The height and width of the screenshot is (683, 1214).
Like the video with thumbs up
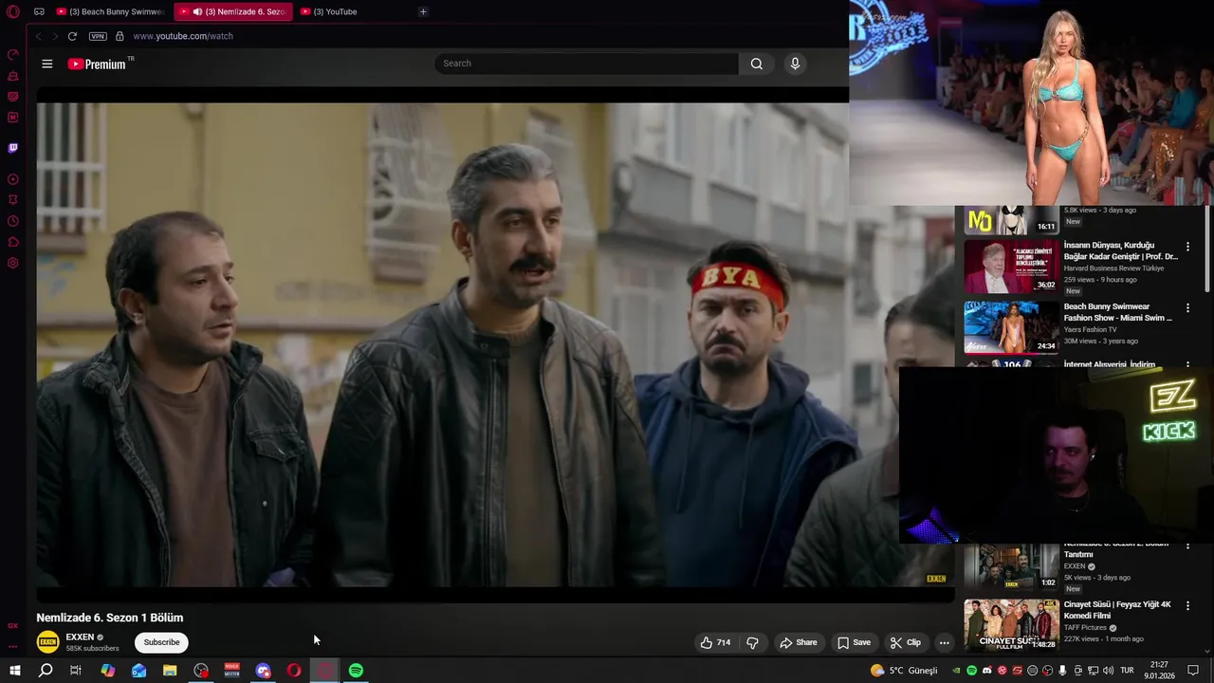pos(715,642)
